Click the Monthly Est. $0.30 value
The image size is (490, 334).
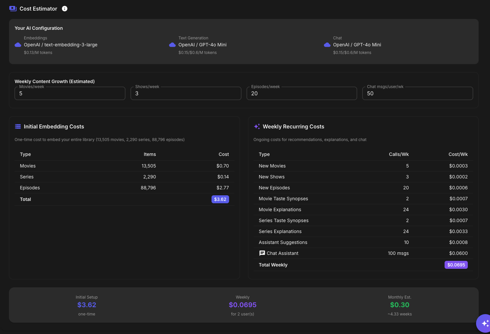[399, 305]
